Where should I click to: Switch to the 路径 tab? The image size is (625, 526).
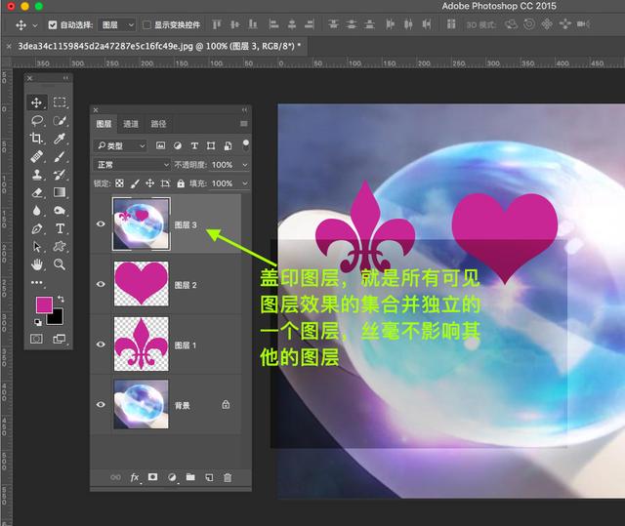coord(158,124)
